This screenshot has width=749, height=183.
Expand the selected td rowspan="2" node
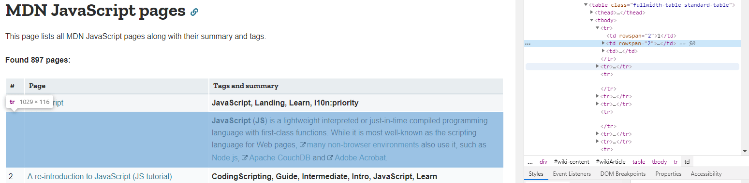tap(603, 43)
